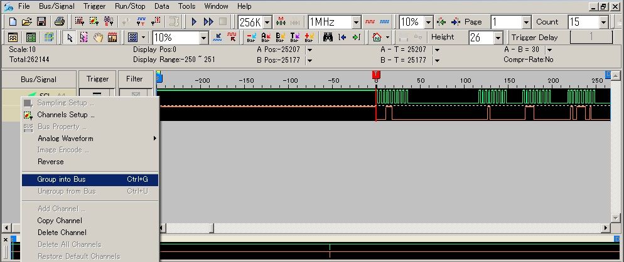Open the 10% zoom scale dropdown

coord(204,38)
